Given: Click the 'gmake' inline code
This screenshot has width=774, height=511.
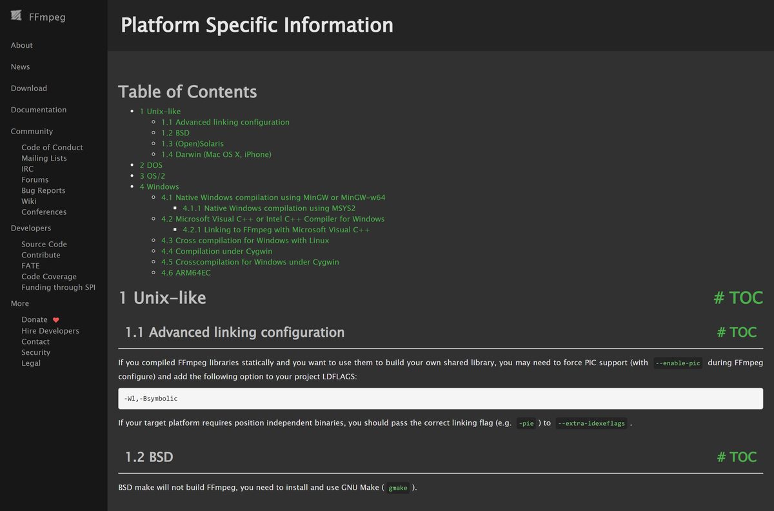Looking at the screenshot, I should 398,488.
